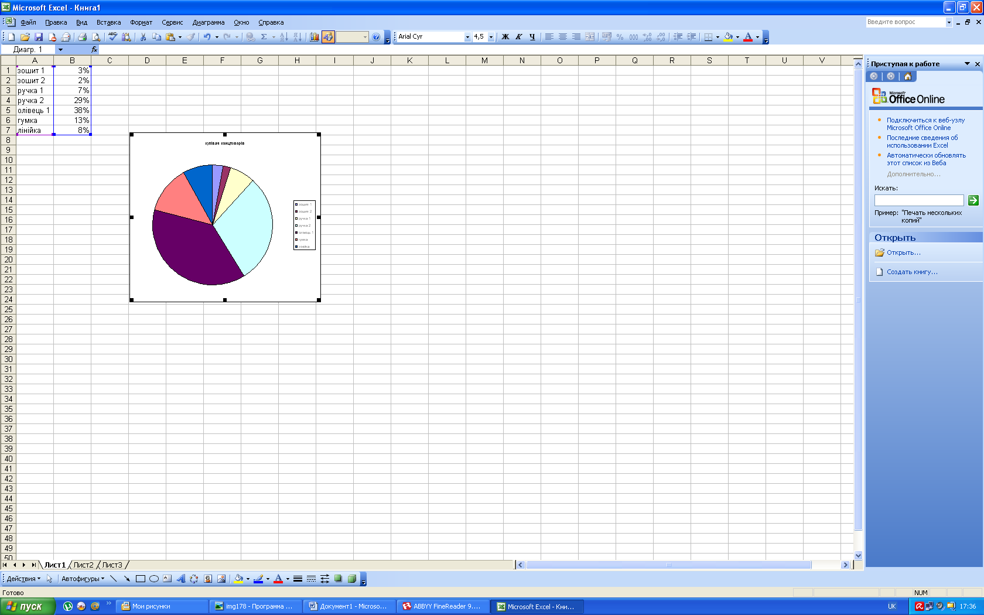Open Excel help with the question mark icon

pos(376,37)
